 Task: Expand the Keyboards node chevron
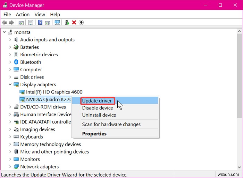[10, 137]
